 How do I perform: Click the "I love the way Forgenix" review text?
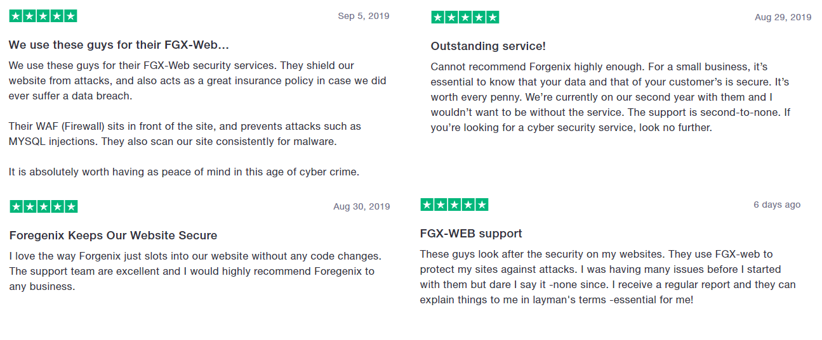195,271
